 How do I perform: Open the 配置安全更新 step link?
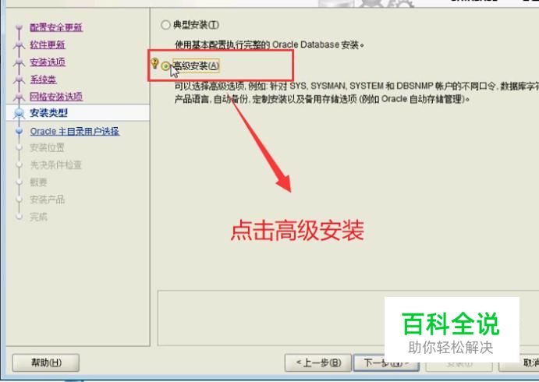(56, 27)
